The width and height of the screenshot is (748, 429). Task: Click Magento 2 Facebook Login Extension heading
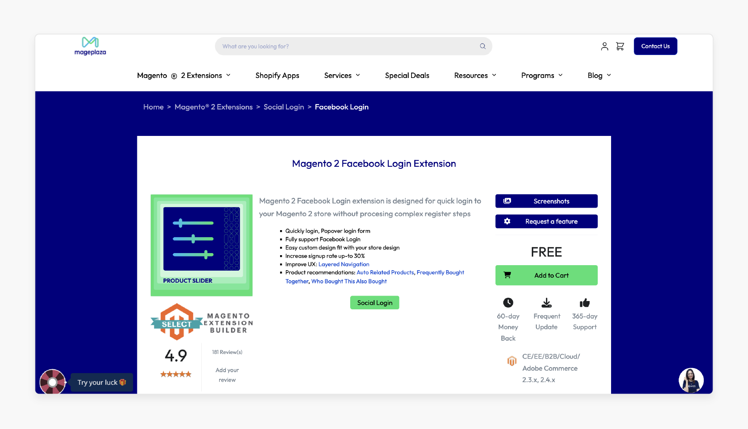[374, 163]
